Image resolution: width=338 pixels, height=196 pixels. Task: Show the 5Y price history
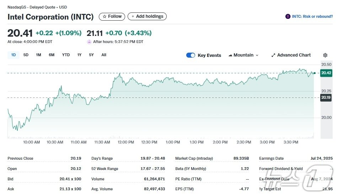click(91, 55)
